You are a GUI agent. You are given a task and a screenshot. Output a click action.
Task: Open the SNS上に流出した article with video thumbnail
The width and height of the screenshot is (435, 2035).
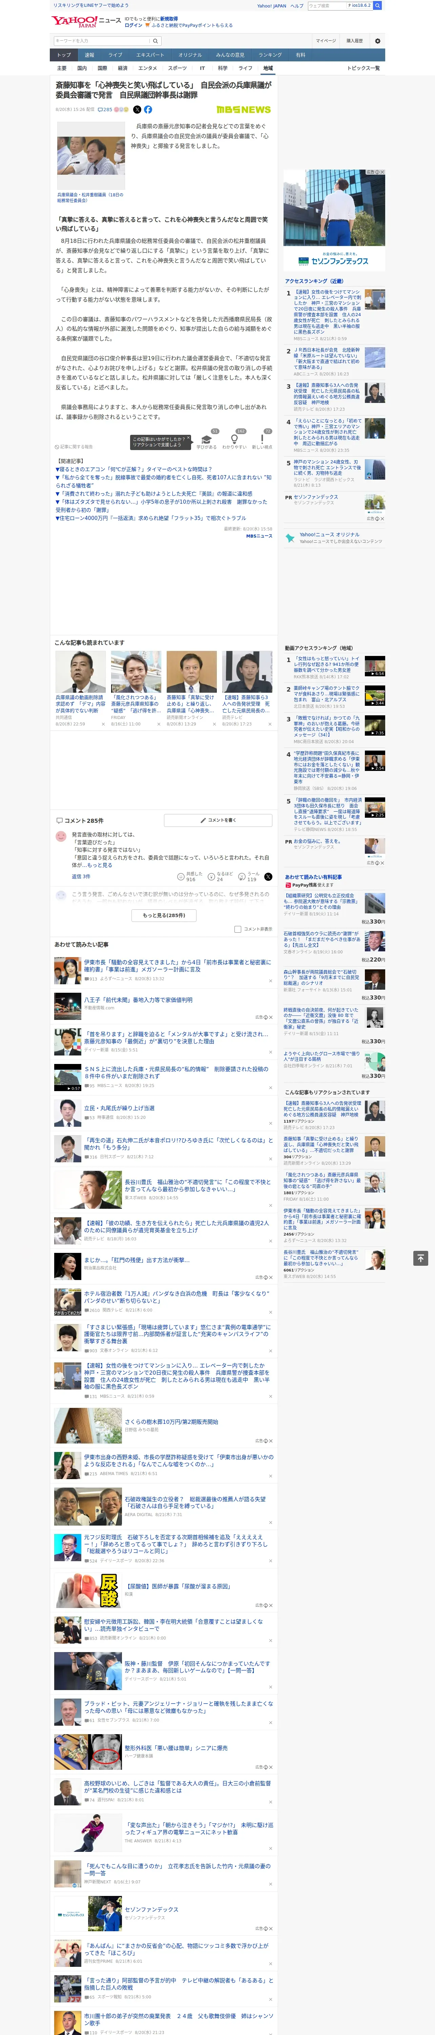pos(176,1072)
